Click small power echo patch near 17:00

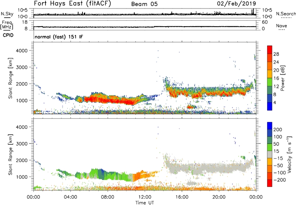191,107
